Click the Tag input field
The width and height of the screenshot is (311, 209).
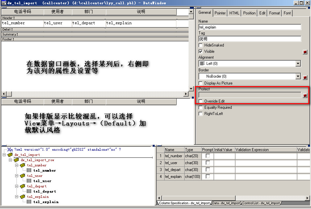pyautogui.click(x=250, y=39)
